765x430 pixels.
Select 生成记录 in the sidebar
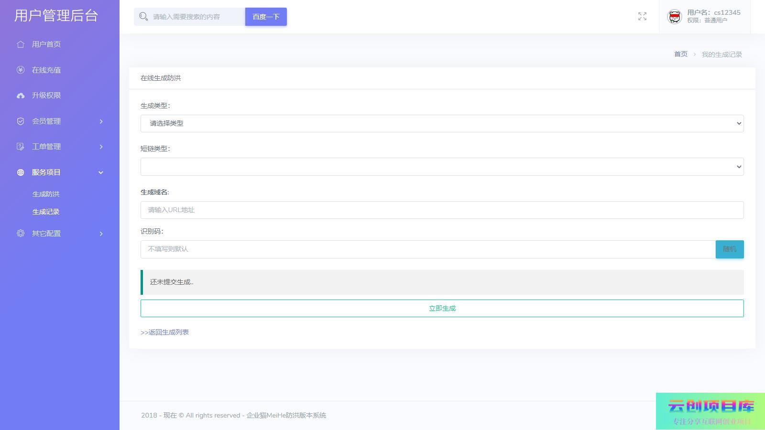tap(46, 212)
